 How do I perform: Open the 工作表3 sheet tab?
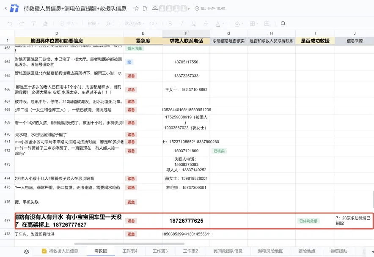pos(160,251)
